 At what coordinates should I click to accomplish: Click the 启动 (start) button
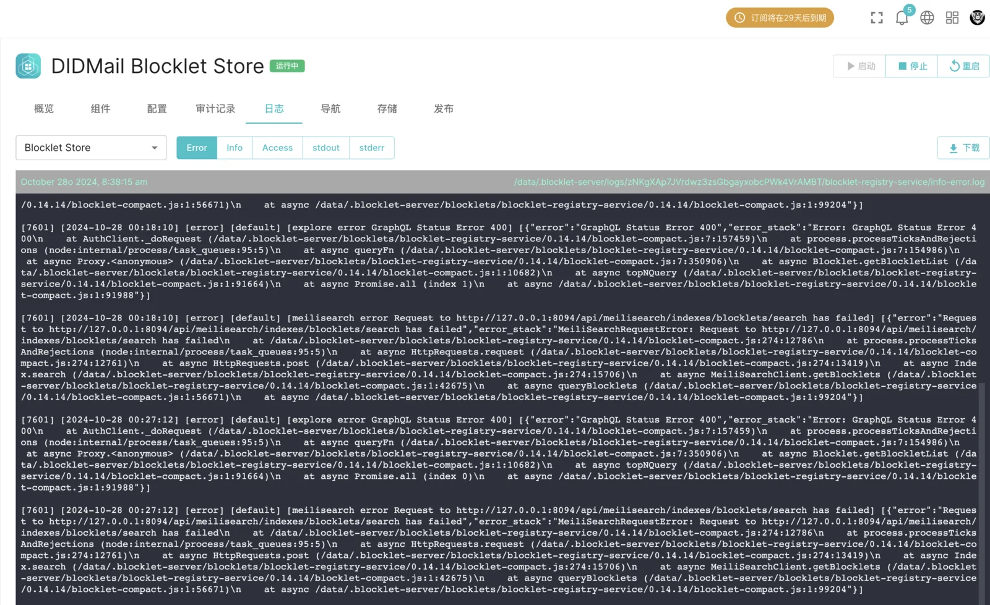859,66
